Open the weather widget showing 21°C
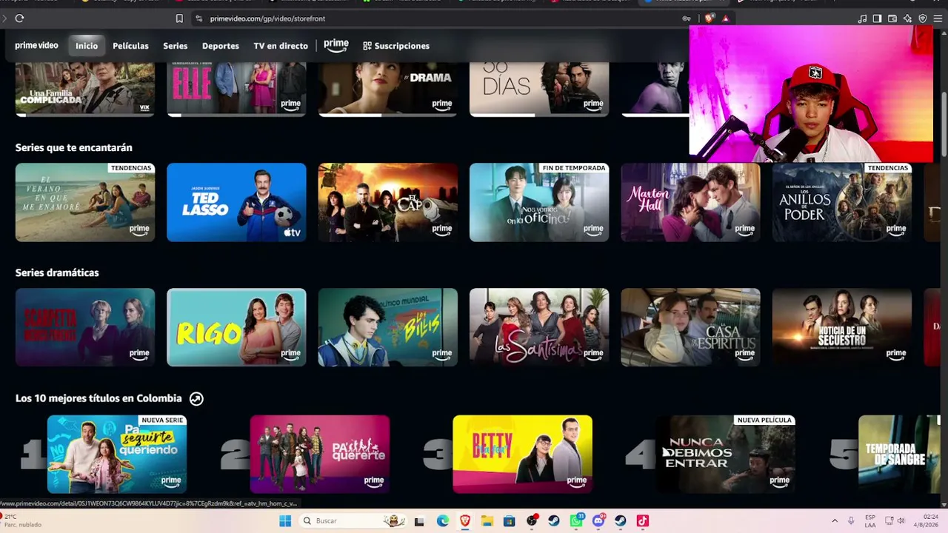This screenshot has height=533, width=948. click(21, 521)
